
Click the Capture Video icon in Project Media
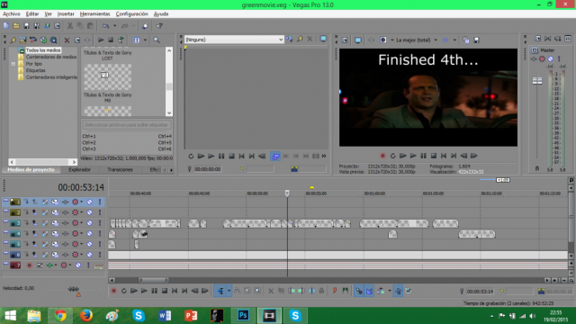[33, 40]
